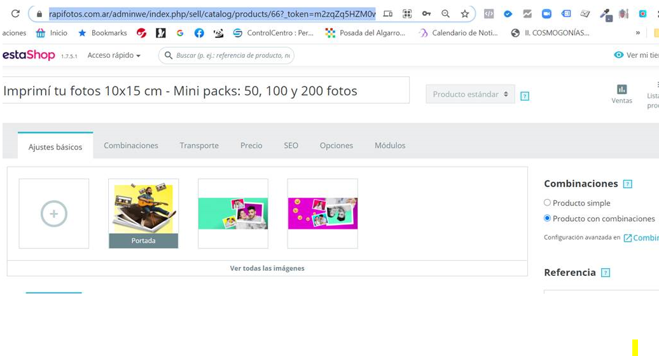The height and width of the screenshot is (356, 659).
Task: Expand the Acceso rápido menu
Action: click(114, 55)
